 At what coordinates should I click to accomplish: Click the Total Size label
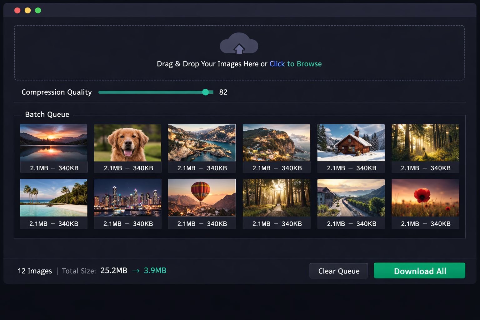(79, 271)
